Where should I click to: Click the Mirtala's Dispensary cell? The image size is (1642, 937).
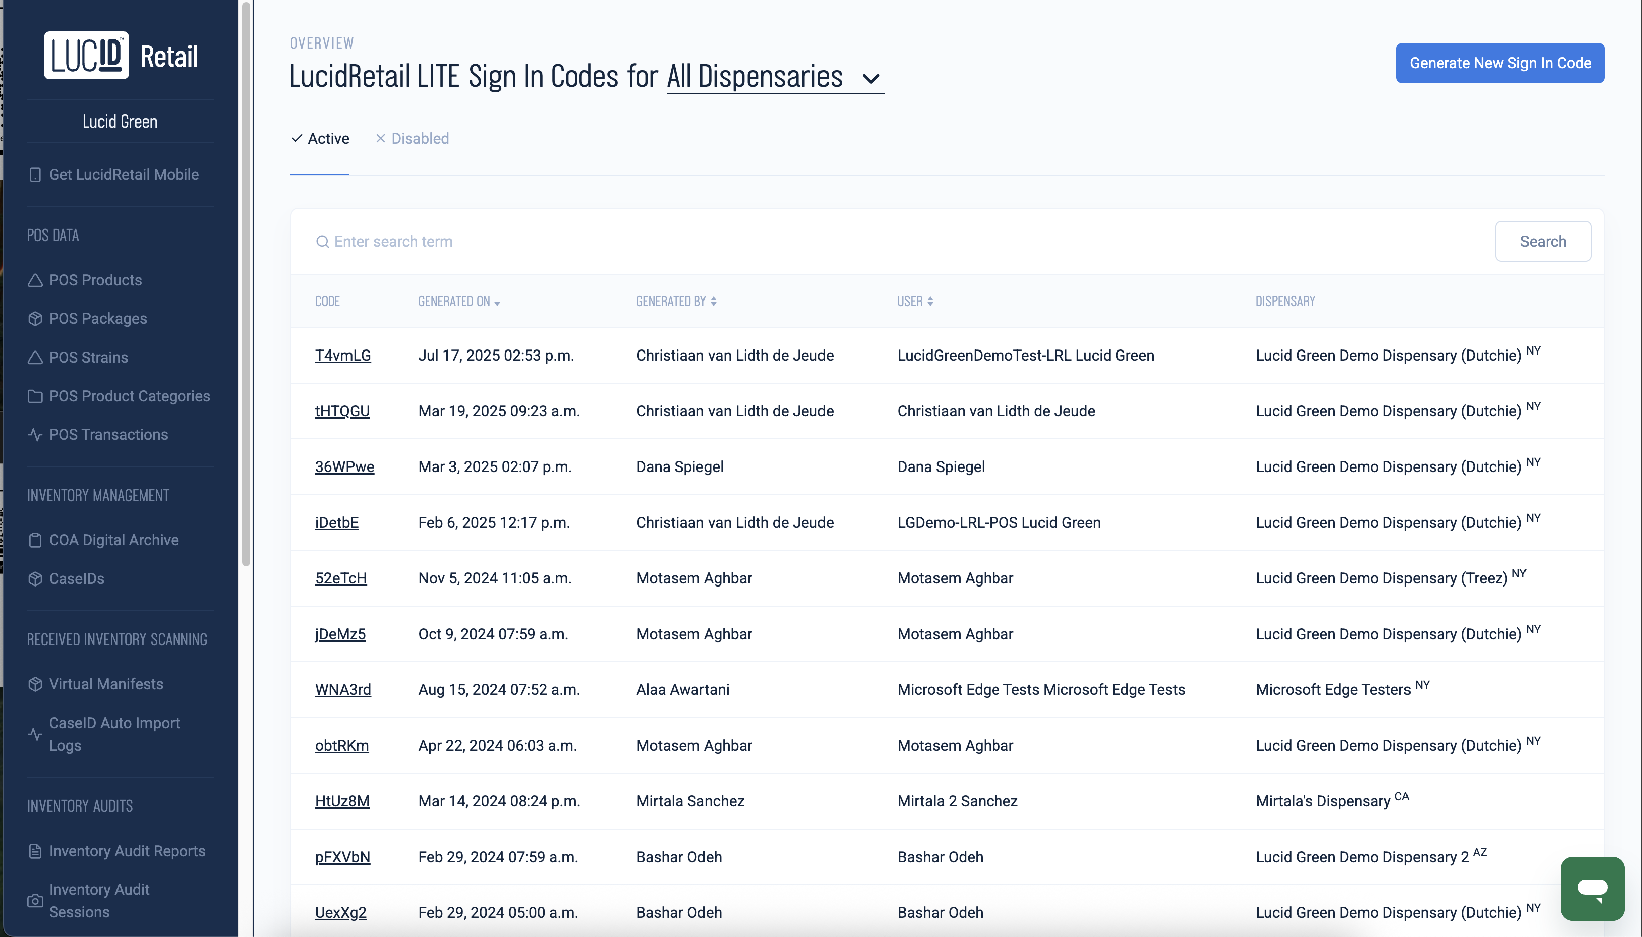pos(1332,800)
